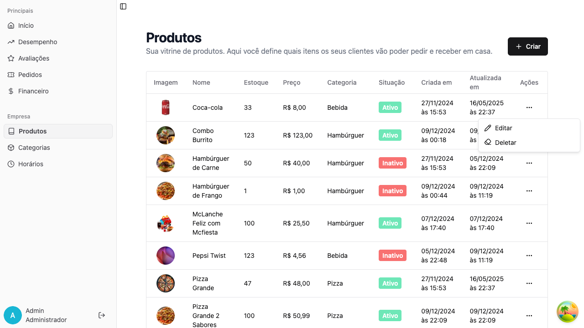
Task: Click the pencil icon next to Editar
Action: coord(488,128)
